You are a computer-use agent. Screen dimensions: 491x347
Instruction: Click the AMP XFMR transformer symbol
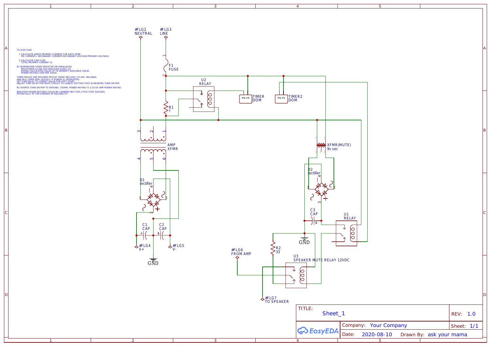(x=153, y=146)
